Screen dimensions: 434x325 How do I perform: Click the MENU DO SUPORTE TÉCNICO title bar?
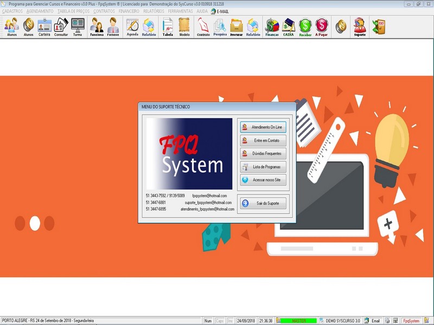(217, 107)
